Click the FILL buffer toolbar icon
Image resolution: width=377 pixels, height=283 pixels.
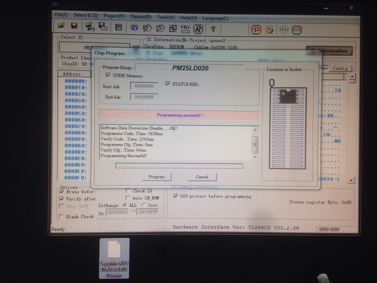pyautogui.click(x=185, y=28)
